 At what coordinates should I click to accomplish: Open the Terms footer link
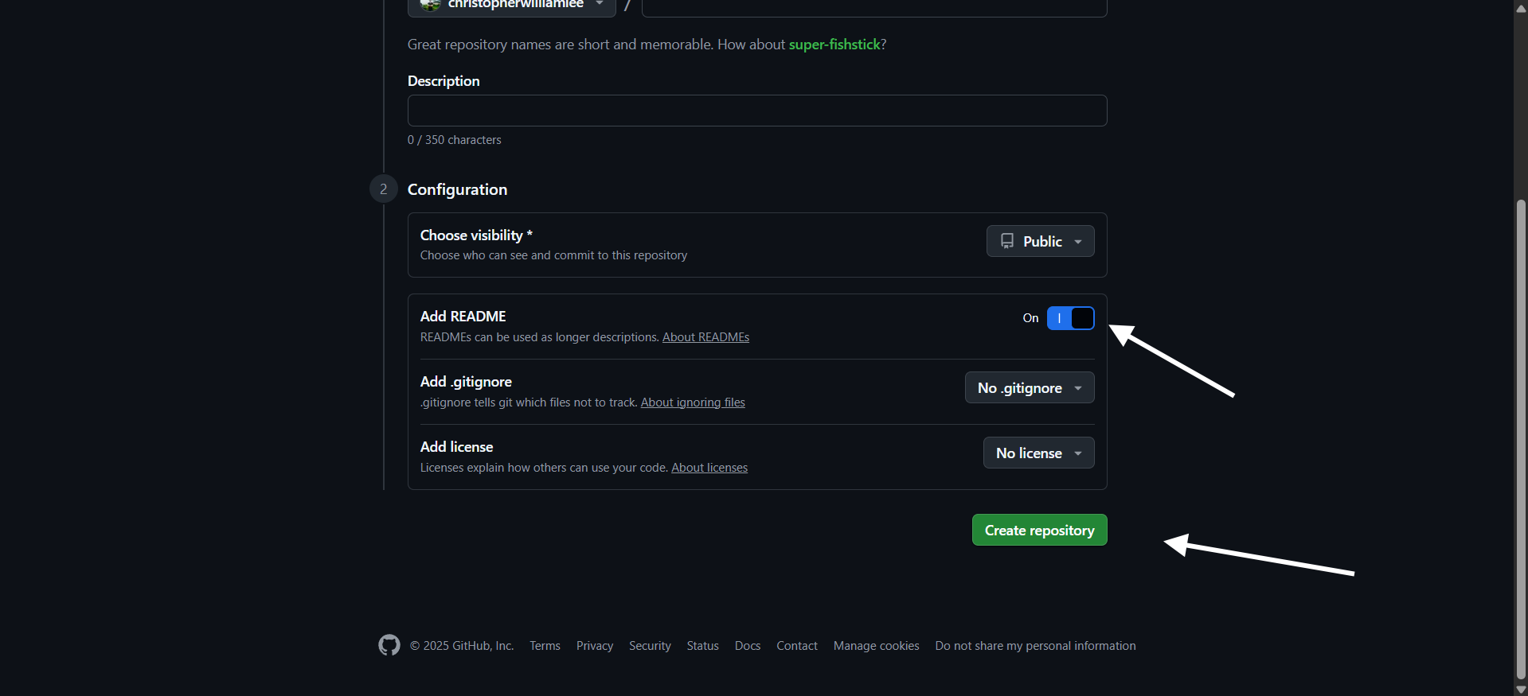(x=545, y=646)
